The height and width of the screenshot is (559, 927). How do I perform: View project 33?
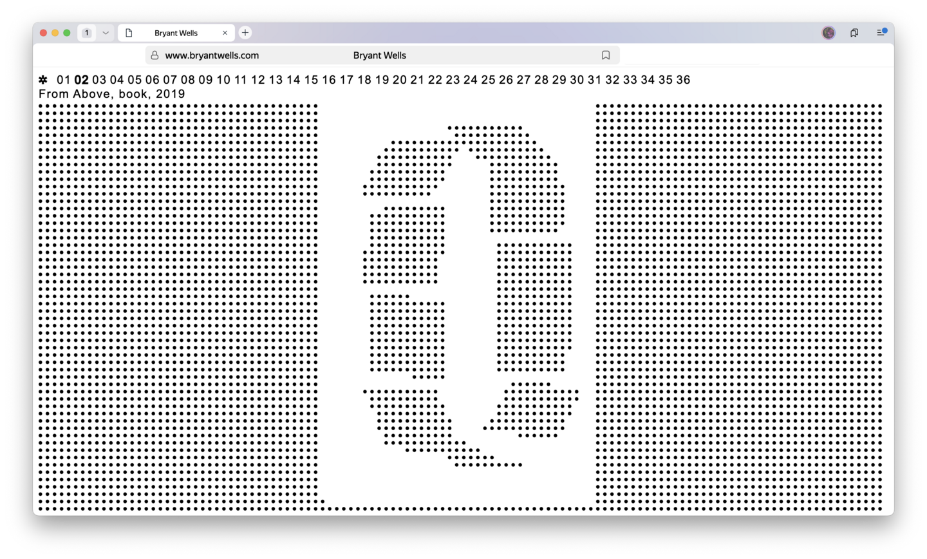pos(630,80)
